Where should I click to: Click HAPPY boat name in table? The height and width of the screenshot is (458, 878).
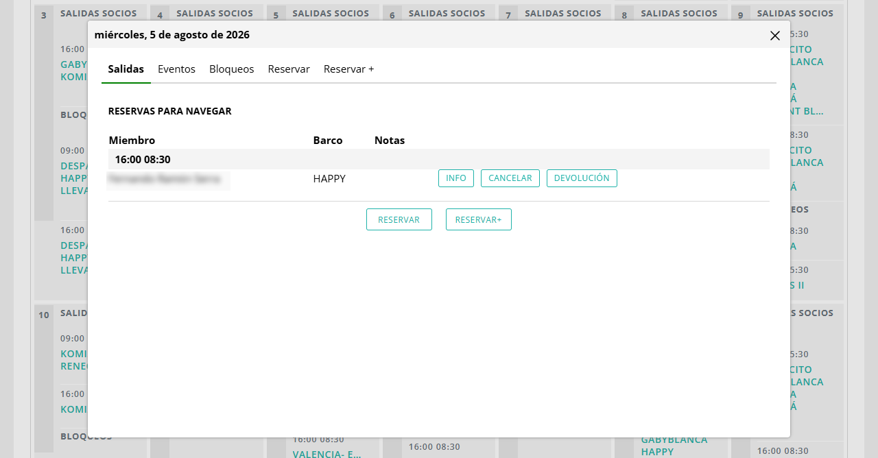click(329, 179)
